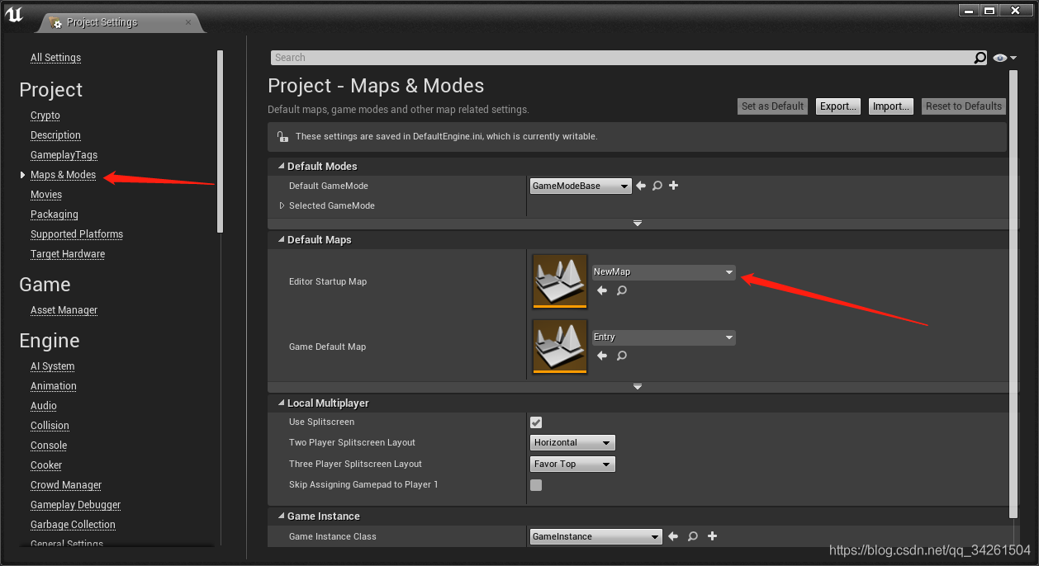The height and width of the screenshot is (566, 1039).
Task: Open the Game Instance Class dropdown
Action: tap(595, 537)
